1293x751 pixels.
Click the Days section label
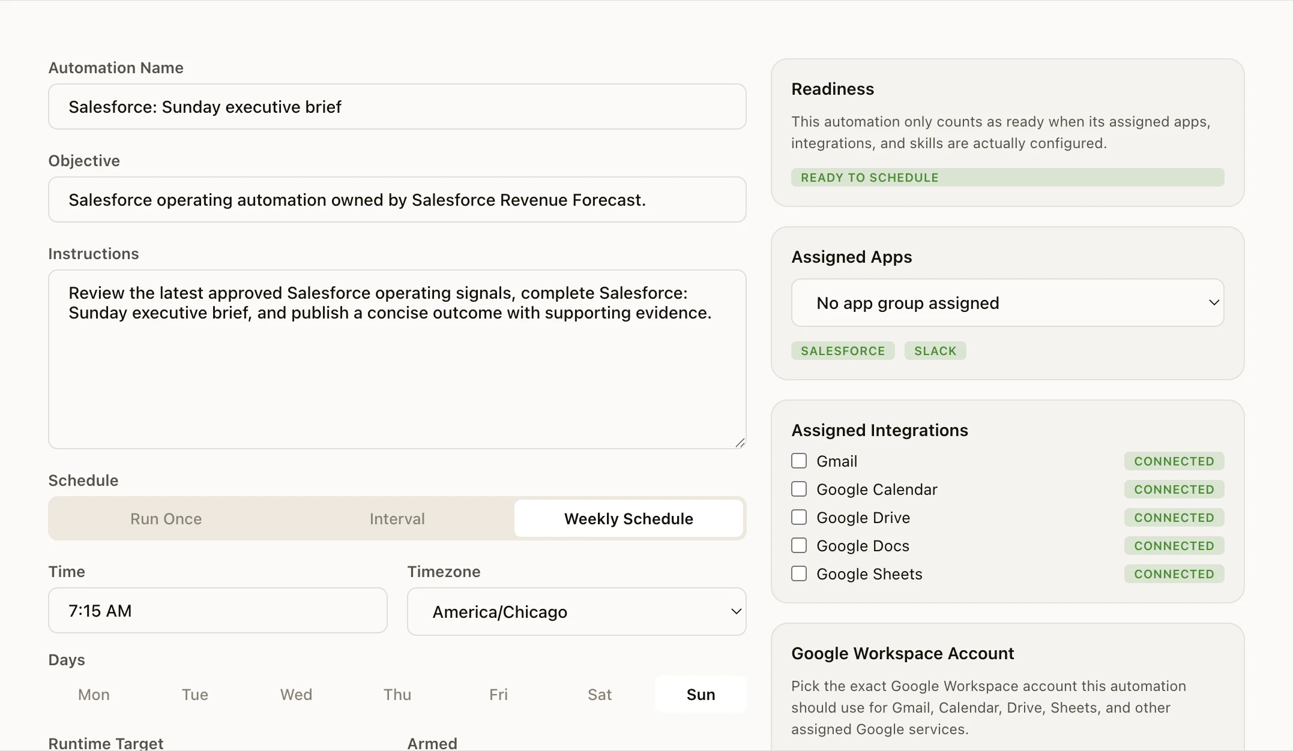(x=67, y=660)
